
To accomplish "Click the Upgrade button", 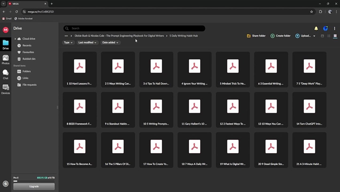I will click(34, 186).
